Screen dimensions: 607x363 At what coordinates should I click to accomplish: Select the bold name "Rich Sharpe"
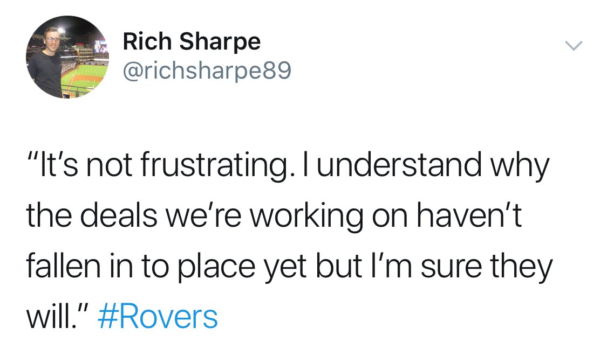point(192,42)
